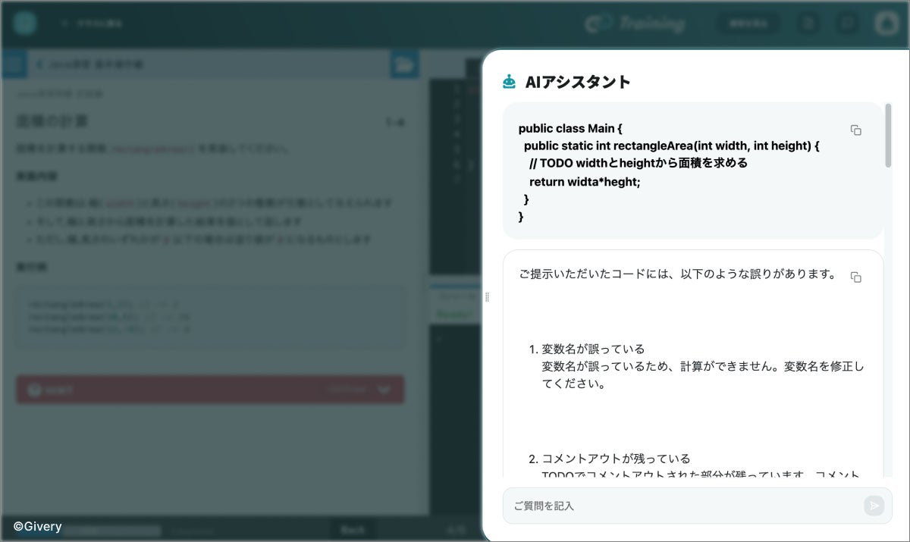The width and height of the screenshot is (910, 542).
Task: Follow the back link in the top header
Action: (x=92, y=23)
